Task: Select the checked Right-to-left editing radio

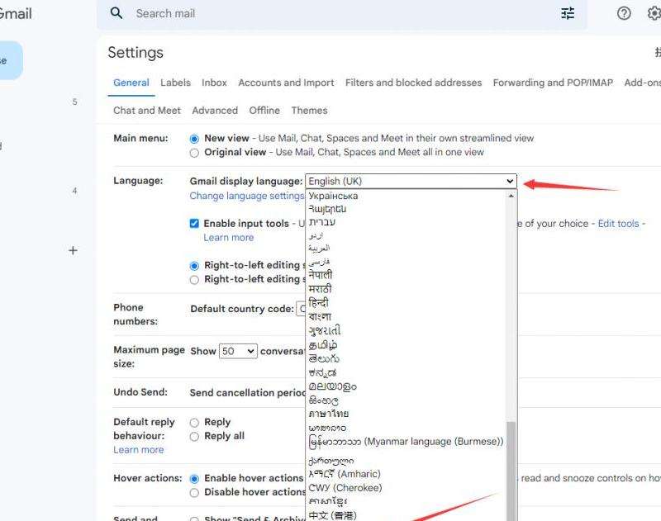Action: coord(194,266)
